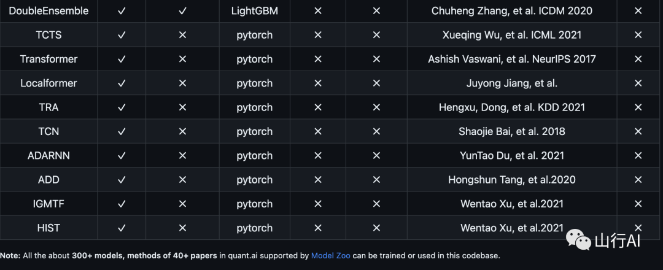Click the Xueqing Wu ICML 2021 reference
The width and height of the screenshot is (663, 270).
(x=511, y=35)
